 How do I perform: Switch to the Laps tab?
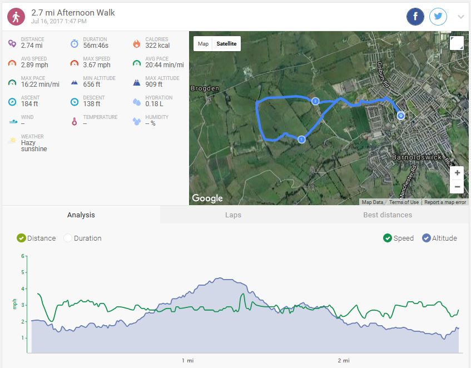click(x=233, y=215)
